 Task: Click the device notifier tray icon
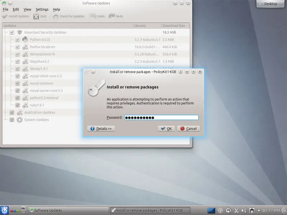(x=252, y=211)
